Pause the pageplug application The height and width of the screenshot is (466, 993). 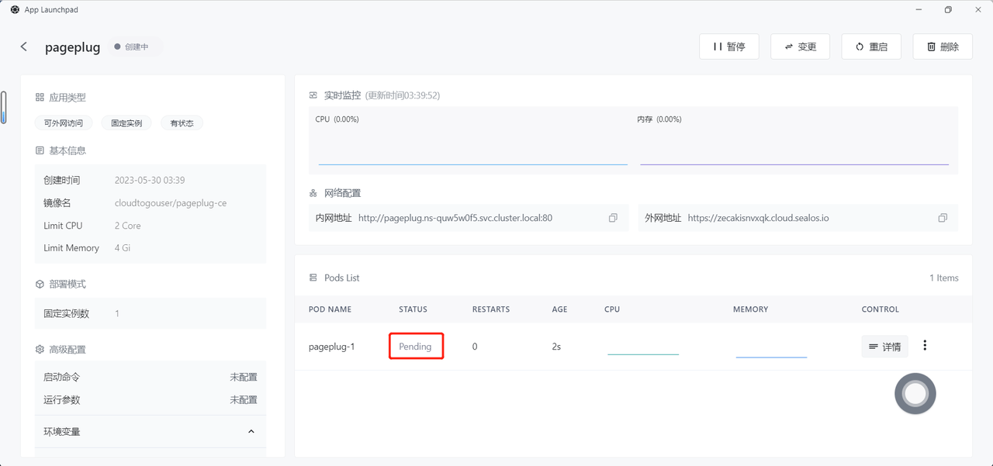[x=729, y=47]
